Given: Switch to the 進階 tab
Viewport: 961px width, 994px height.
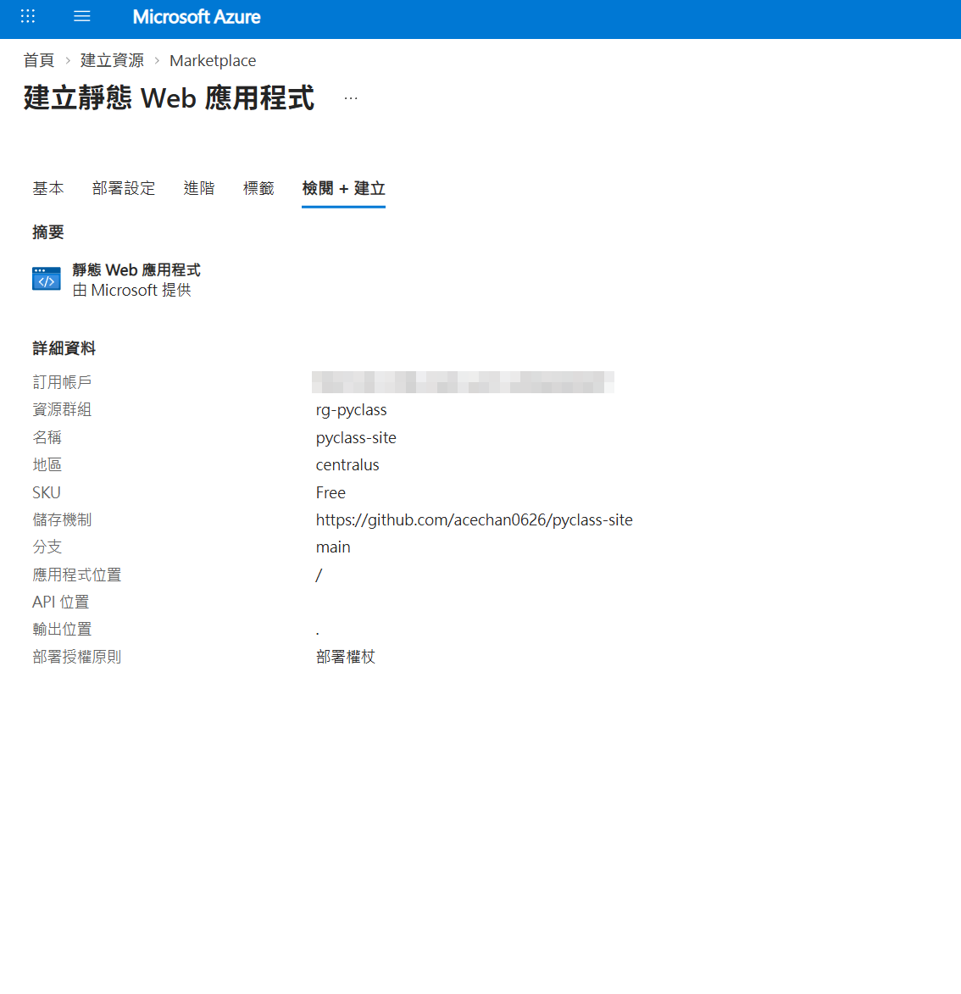Looking at the screenshot, I should (x=199, y=188).
